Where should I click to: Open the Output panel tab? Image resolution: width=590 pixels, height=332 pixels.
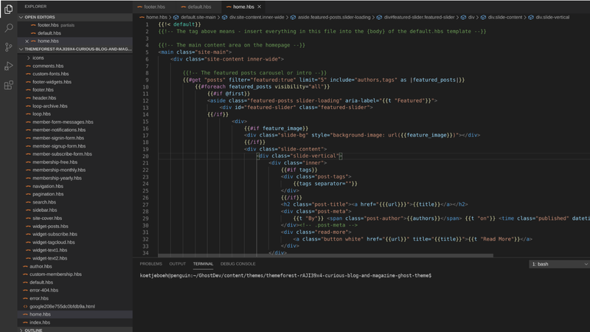(177, 263)
